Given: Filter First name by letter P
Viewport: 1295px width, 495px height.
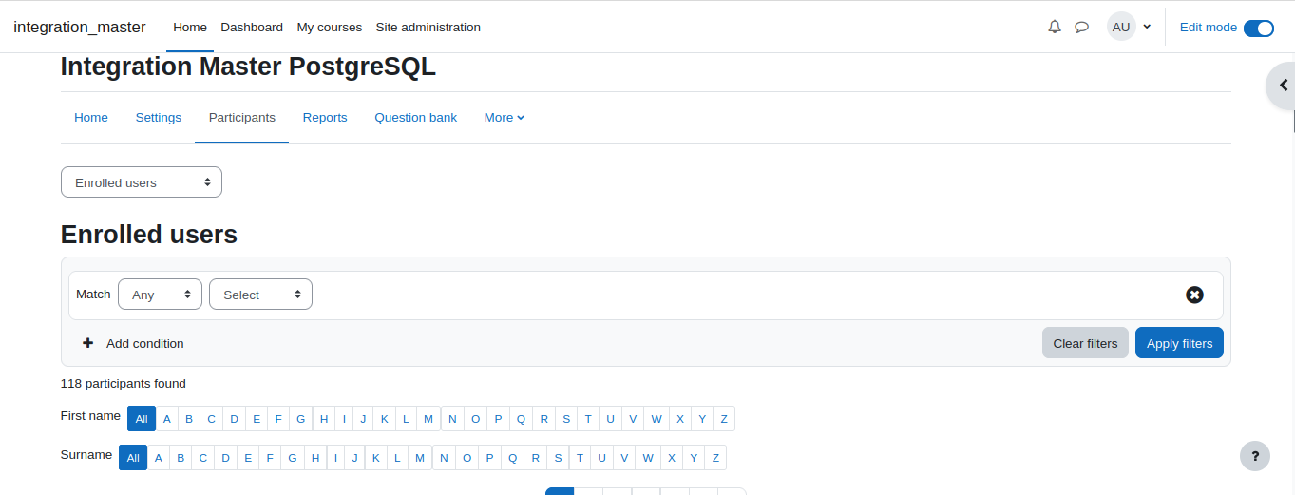Looking at the screenshot, I should pos(498,419).
